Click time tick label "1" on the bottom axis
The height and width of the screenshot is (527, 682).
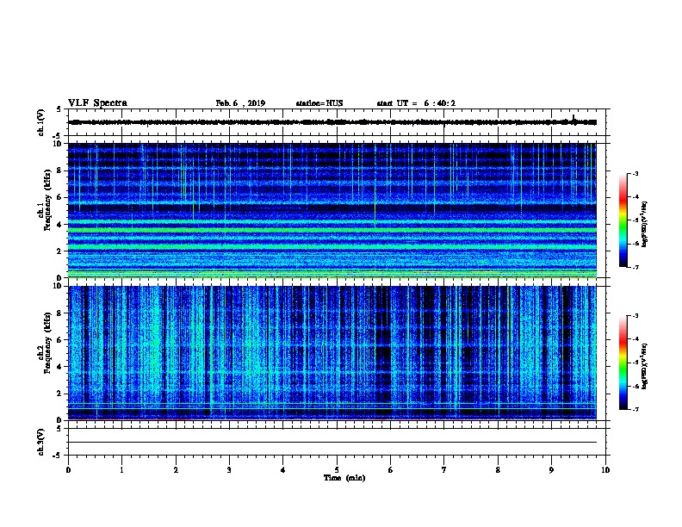(x=121, y=469)
